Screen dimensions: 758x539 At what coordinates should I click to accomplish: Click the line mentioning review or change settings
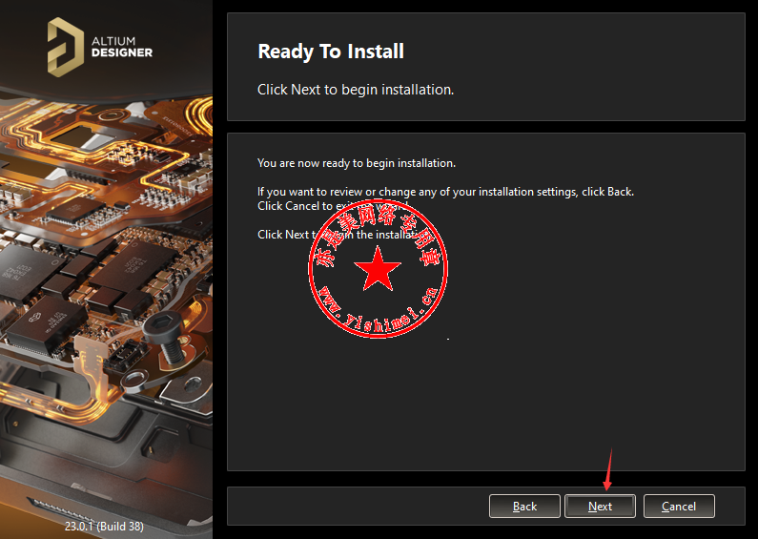[445, 192]
